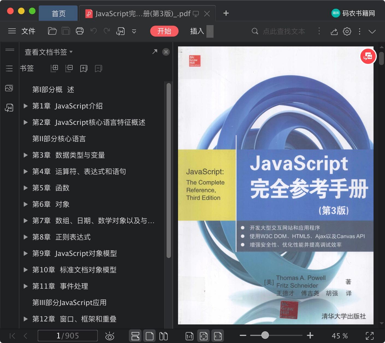Screen dimensions: 385x343
Task: Toggle eye protection mode
Action: 110,336
